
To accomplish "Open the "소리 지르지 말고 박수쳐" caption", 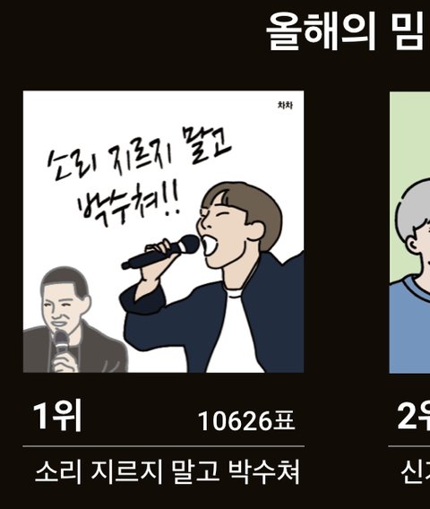I will [x=167, y=471].
